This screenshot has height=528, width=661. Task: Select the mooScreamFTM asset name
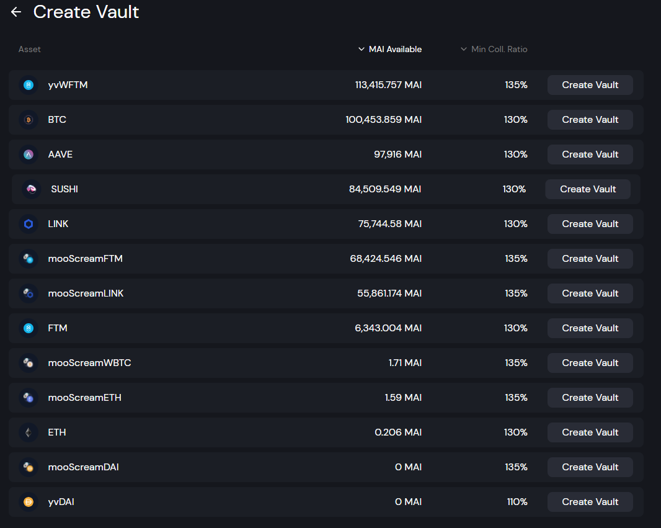tap(85, 259)
